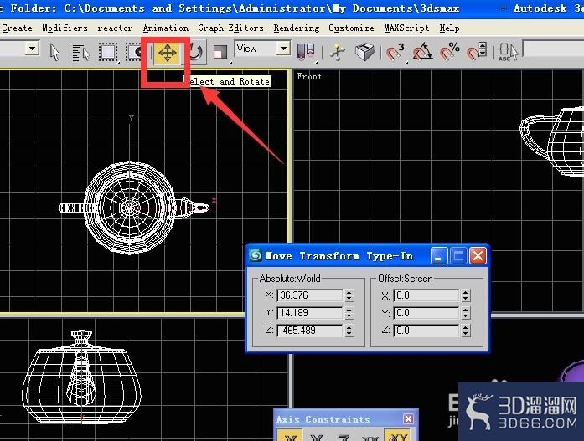The image size is (584, 441).
Task: Toggle Percent Snap
Action: coord(450,52)
